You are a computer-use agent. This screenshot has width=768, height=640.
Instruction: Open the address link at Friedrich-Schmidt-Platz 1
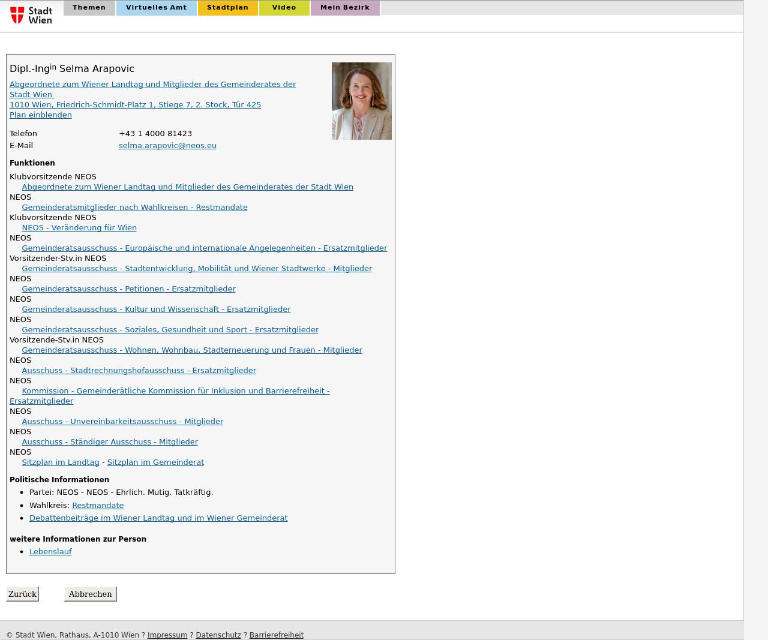tap(135, 104)
